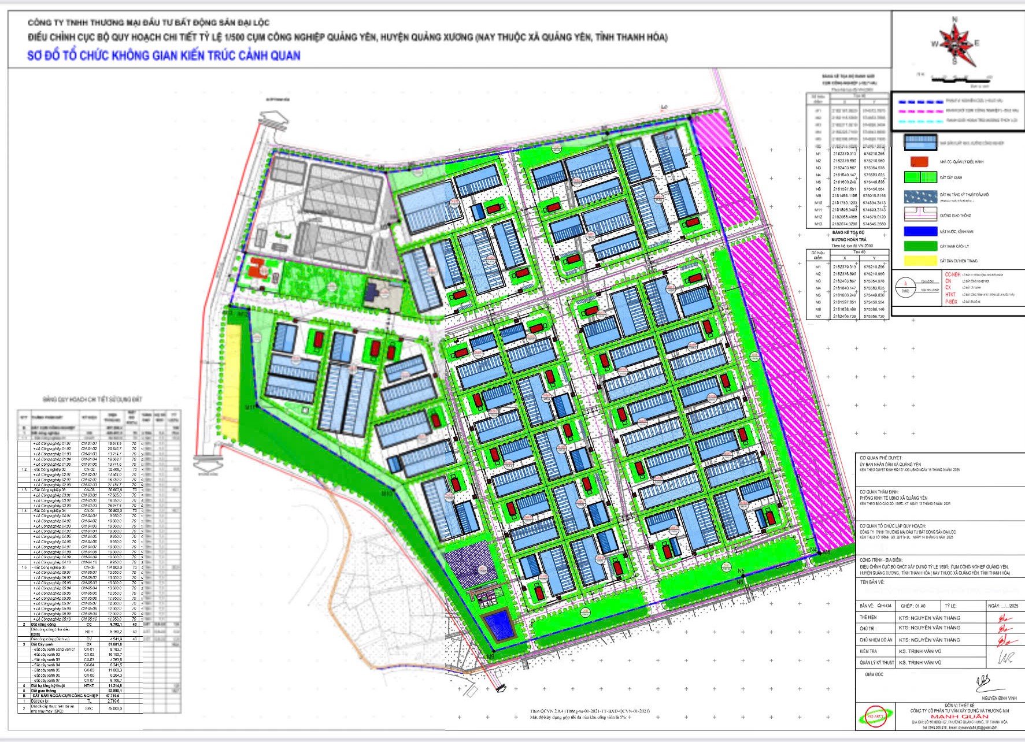
Task: Select the solid blue water surface swatch
Action: [920, 231]
